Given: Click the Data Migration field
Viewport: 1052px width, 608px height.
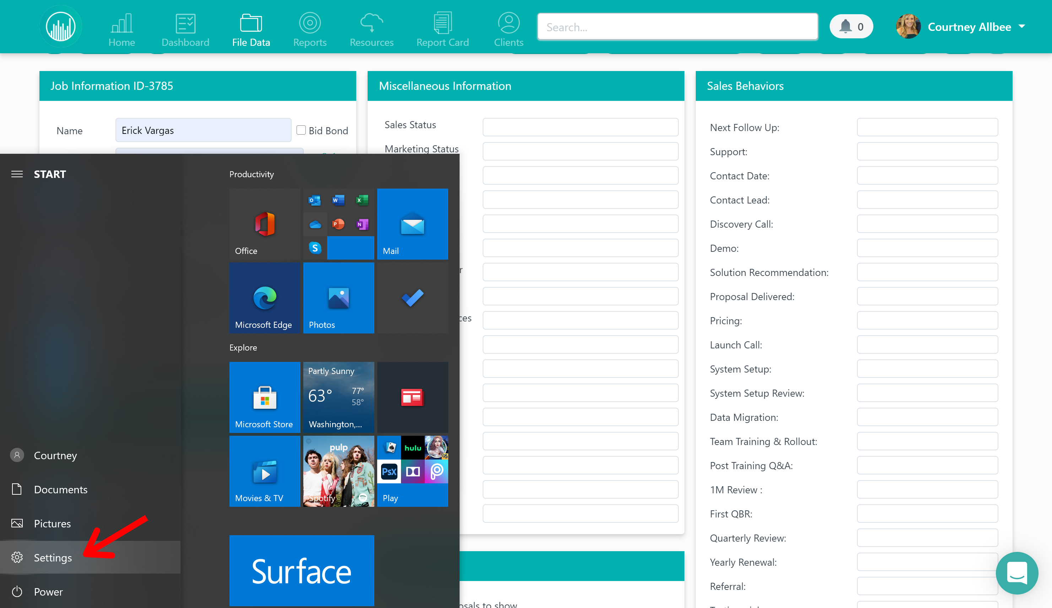Looking at the screenshot, I should pyautogui.click(x=927, y=417).
